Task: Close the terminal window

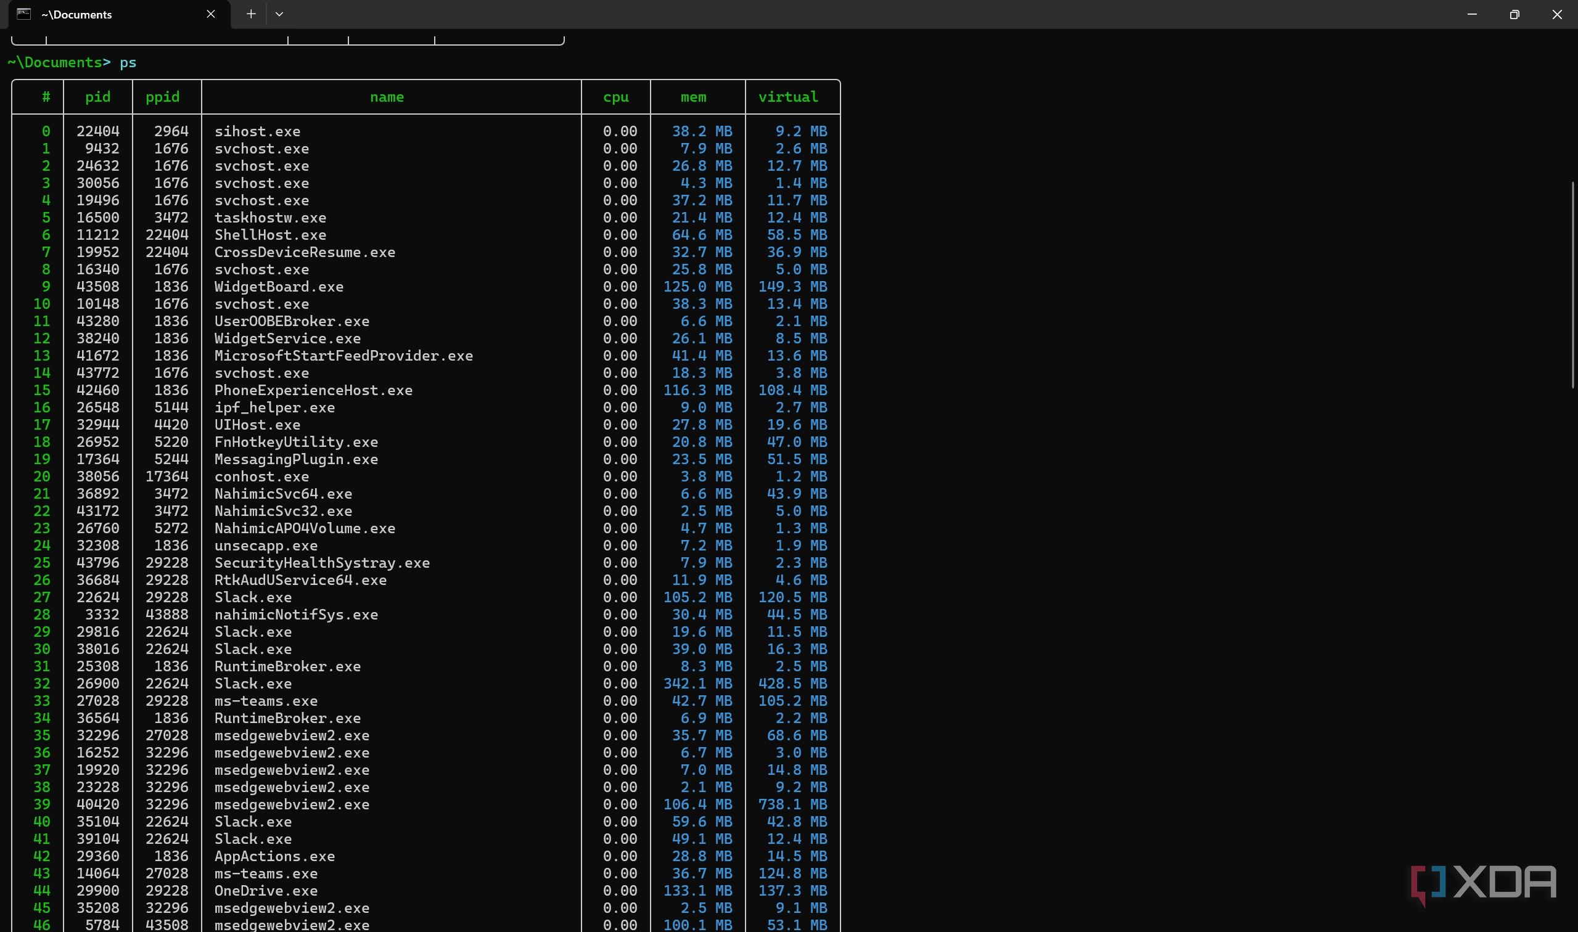Action: pos(1556,14)
